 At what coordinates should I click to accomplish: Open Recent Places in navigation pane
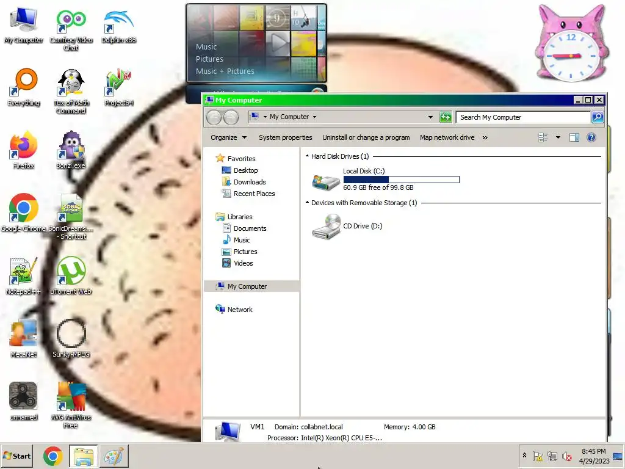pyautogui.click(x=248, y=194)
